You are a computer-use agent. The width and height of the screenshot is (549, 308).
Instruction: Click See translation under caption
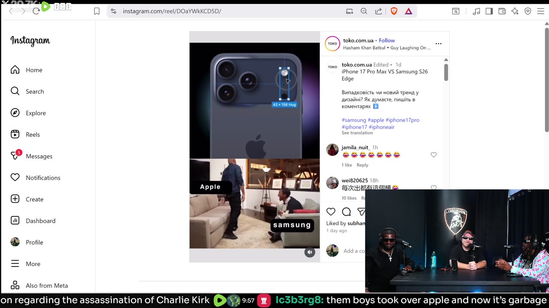click(357, 133)
